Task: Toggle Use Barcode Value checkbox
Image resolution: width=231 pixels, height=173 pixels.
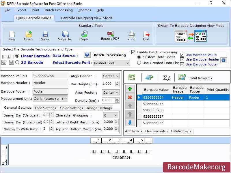Action: [x=182, y=55]
